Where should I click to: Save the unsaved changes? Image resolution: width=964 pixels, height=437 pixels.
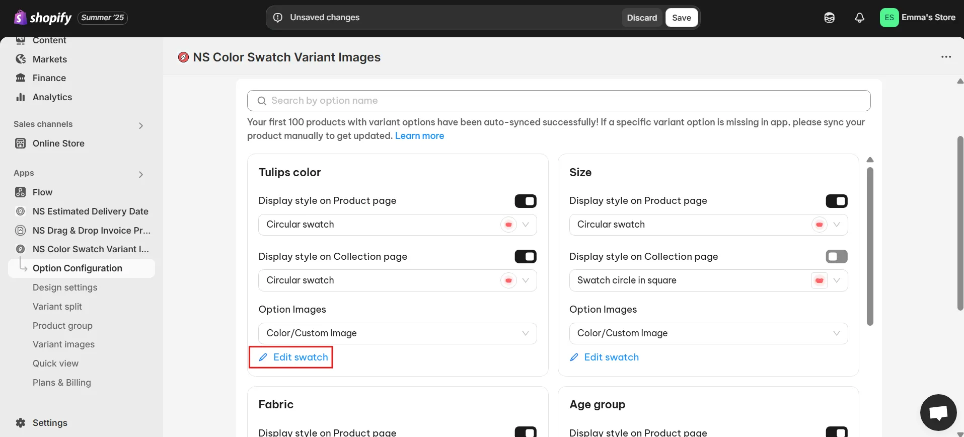tap(682, 18)
